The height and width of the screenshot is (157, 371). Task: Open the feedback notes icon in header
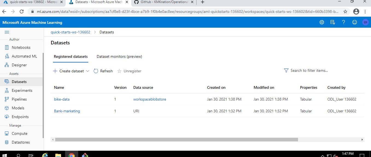(333, 22)
